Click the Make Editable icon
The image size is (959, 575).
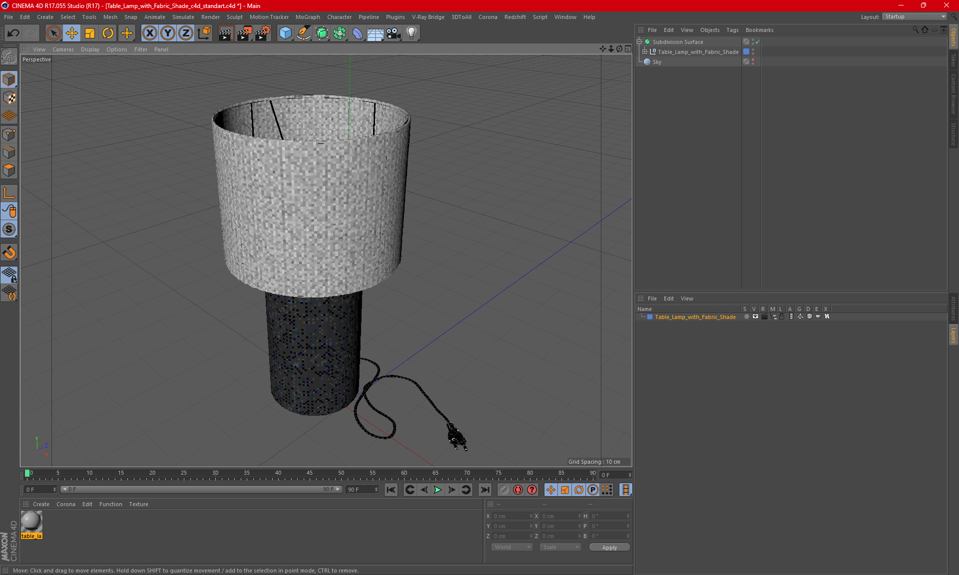pos(9,56)
